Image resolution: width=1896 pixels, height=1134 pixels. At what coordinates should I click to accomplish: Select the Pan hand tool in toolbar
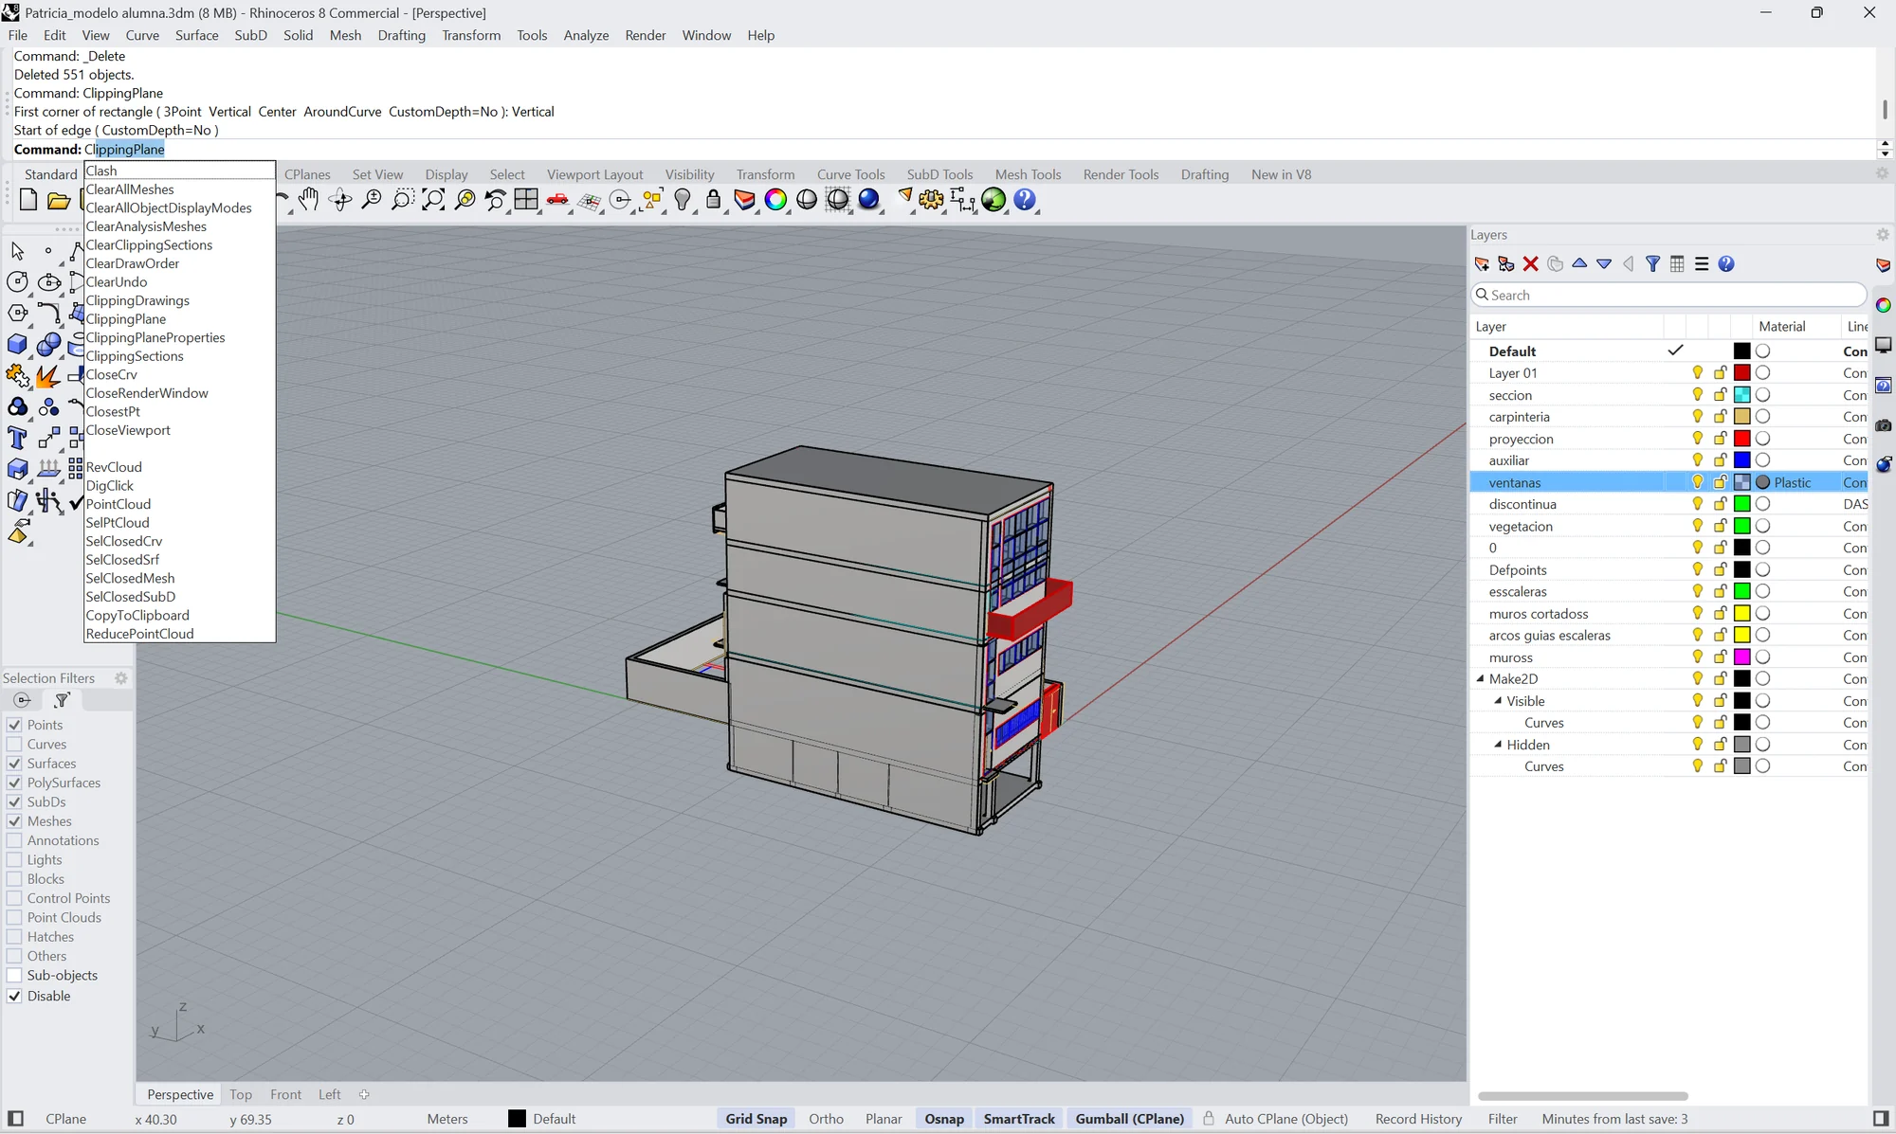tap(308, 200)
